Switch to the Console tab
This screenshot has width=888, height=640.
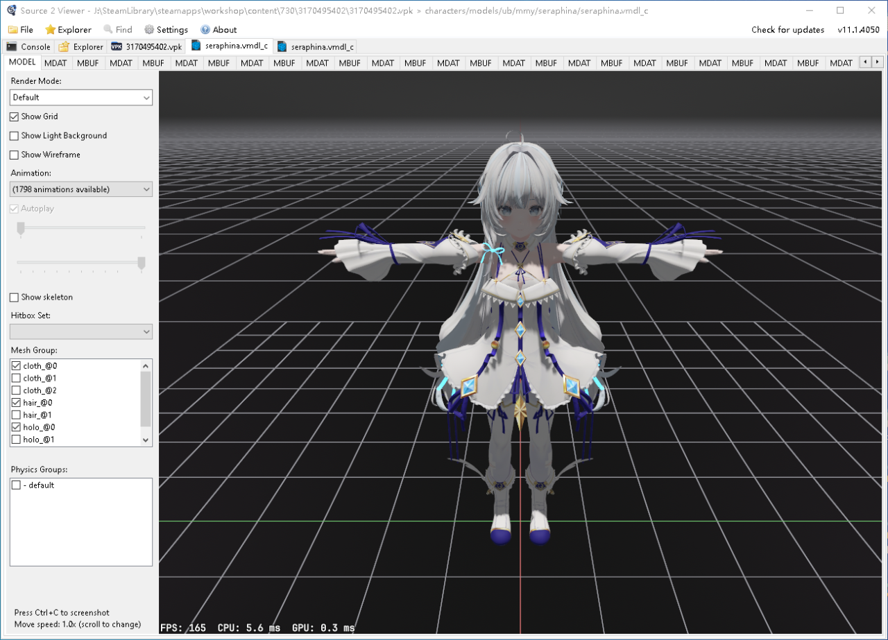click(28, 46)
